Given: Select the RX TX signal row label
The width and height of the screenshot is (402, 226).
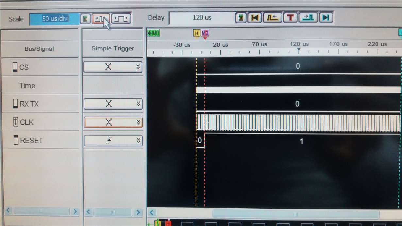Looking at the screenshot, I should point(29,104).
